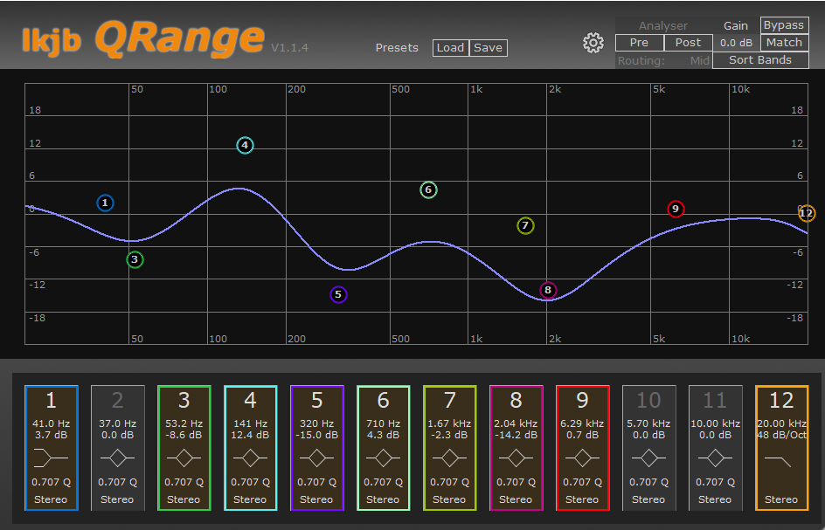
Task: Open the Stereo channel selector on band 12
Action: click(781, 499)
